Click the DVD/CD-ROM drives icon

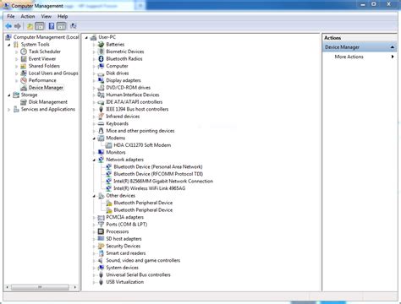click(101, 88)
